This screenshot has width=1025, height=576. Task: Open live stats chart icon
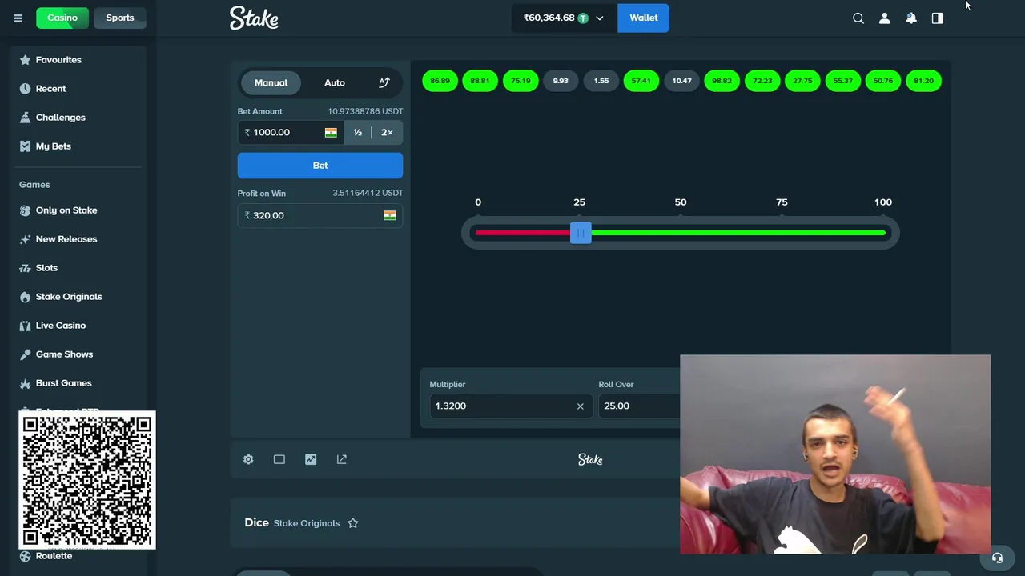pos(311,459)
